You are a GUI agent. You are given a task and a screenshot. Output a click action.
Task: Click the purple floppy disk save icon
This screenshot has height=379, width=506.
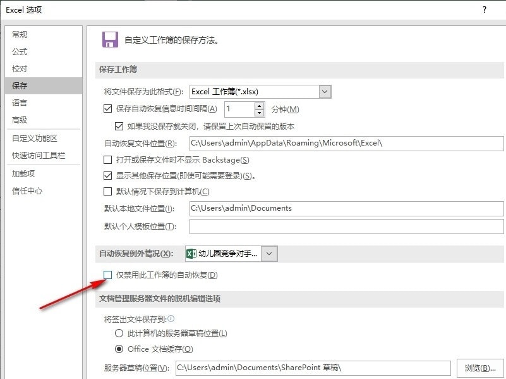click(110, 40)
